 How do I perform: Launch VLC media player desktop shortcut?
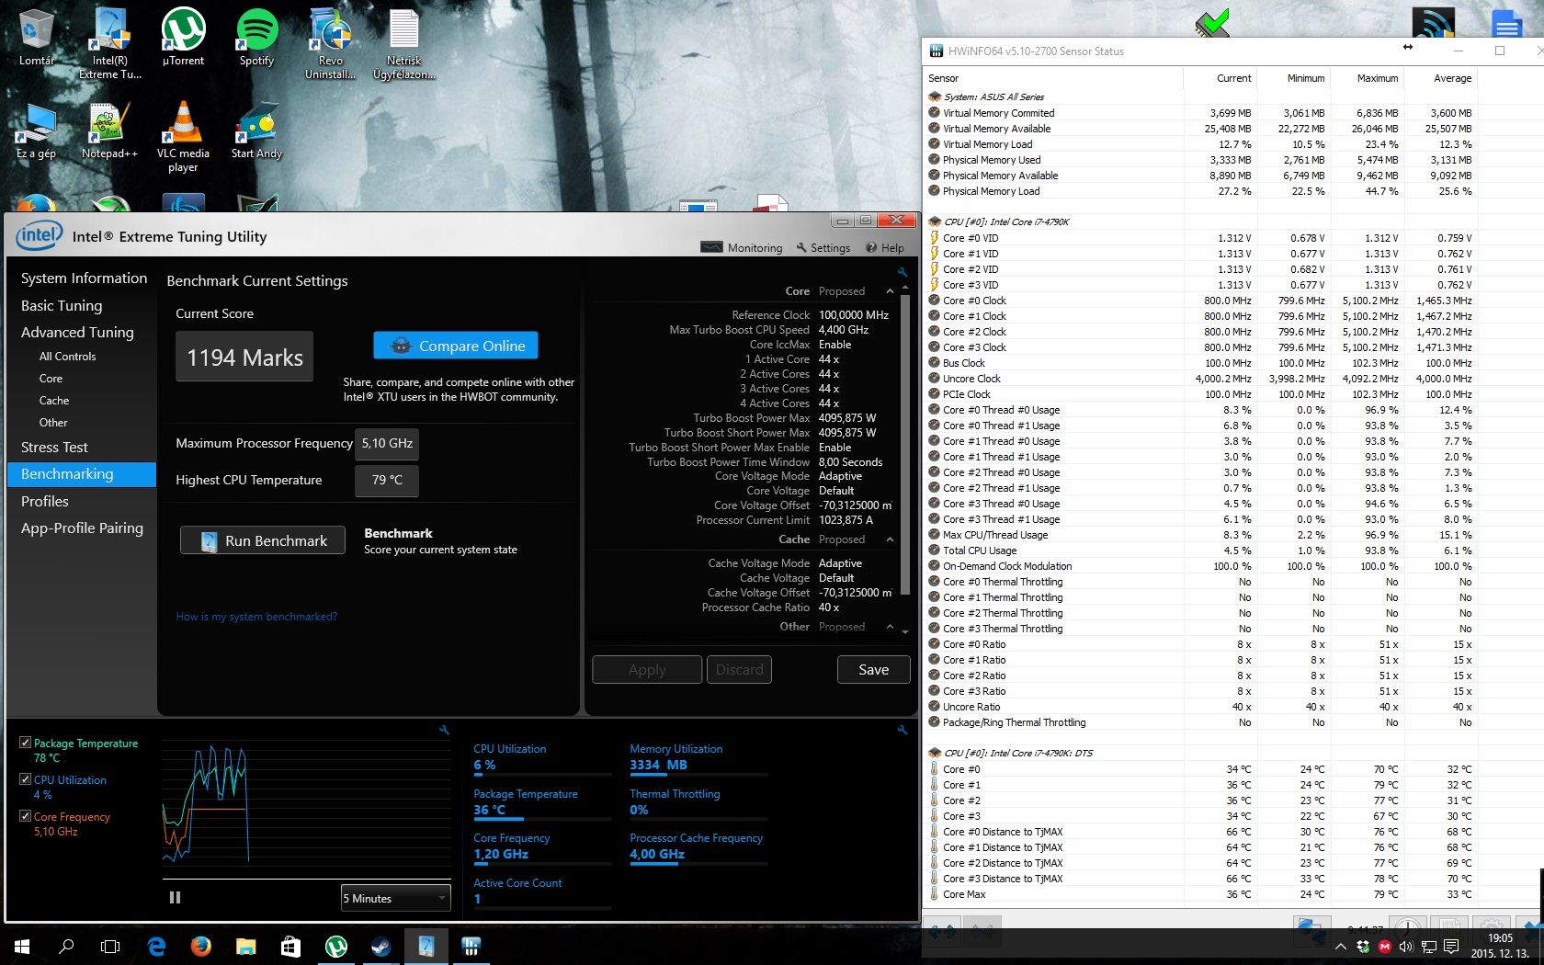(183, 136)
